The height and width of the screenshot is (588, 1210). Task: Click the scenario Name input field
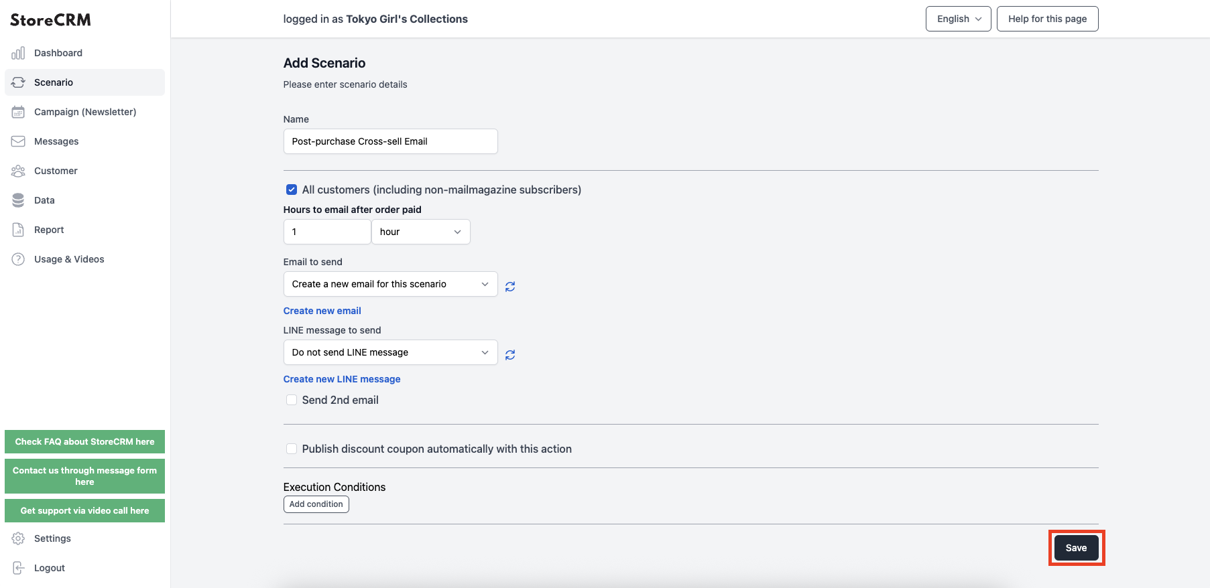(391, 141)
